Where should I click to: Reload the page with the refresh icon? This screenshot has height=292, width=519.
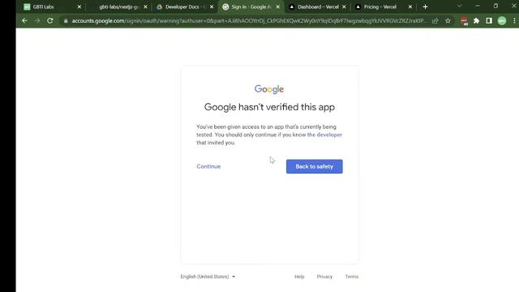click(50, 20)
